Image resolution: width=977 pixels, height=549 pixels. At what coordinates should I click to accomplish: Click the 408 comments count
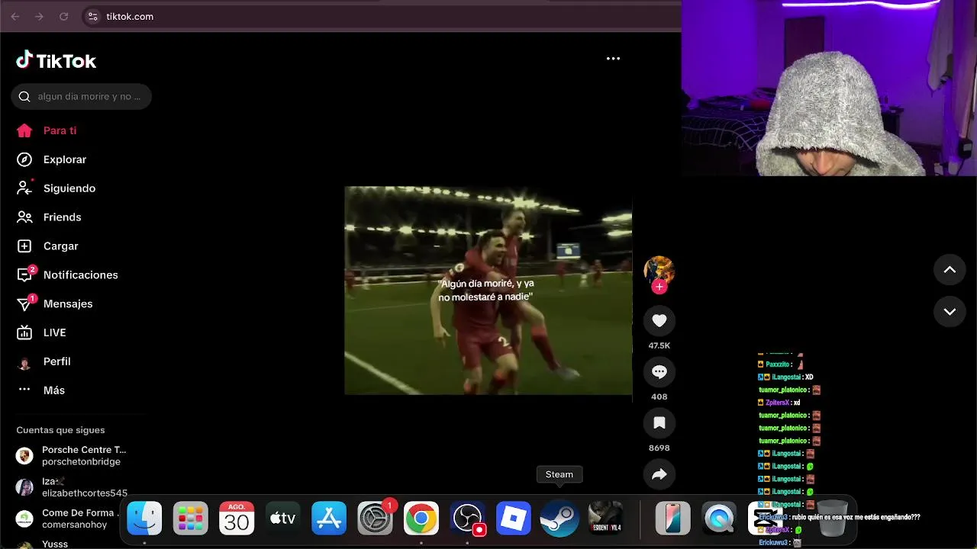(659, 396)
